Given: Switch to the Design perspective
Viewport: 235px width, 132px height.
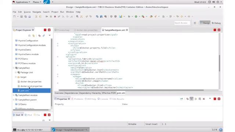Looking at the screenshot, I should pyautogui.click(x=205, y=23).
